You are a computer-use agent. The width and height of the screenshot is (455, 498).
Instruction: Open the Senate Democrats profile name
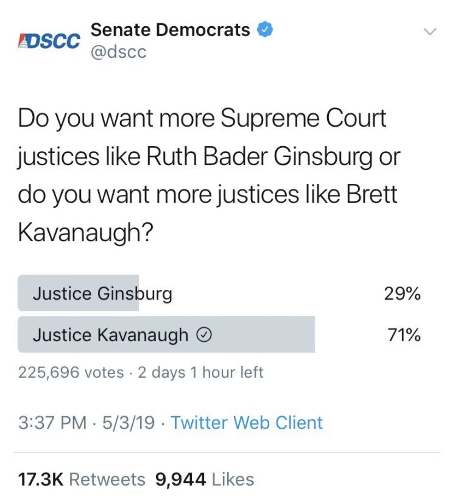tap(170, 30)
